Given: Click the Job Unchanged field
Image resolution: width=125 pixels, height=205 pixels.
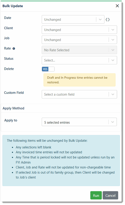Looking at the screenshot, I should point(79,40).
